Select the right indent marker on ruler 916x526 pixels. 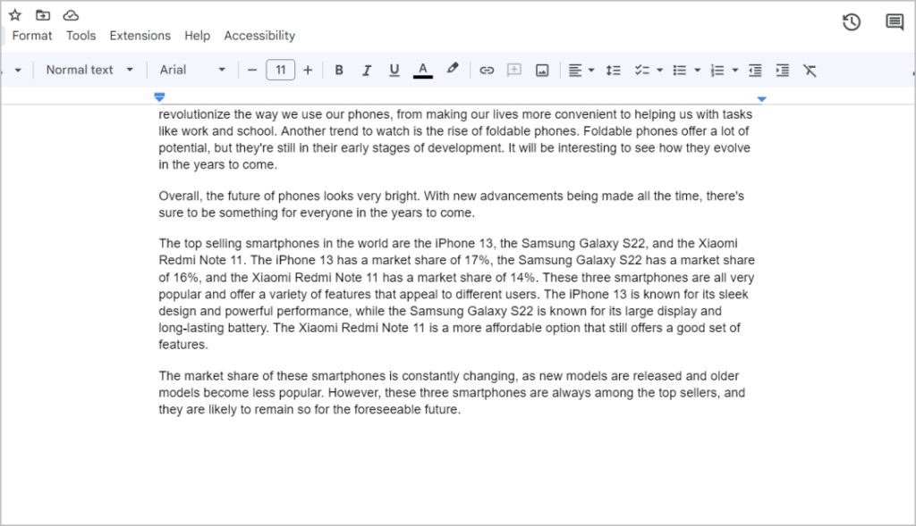761,99
